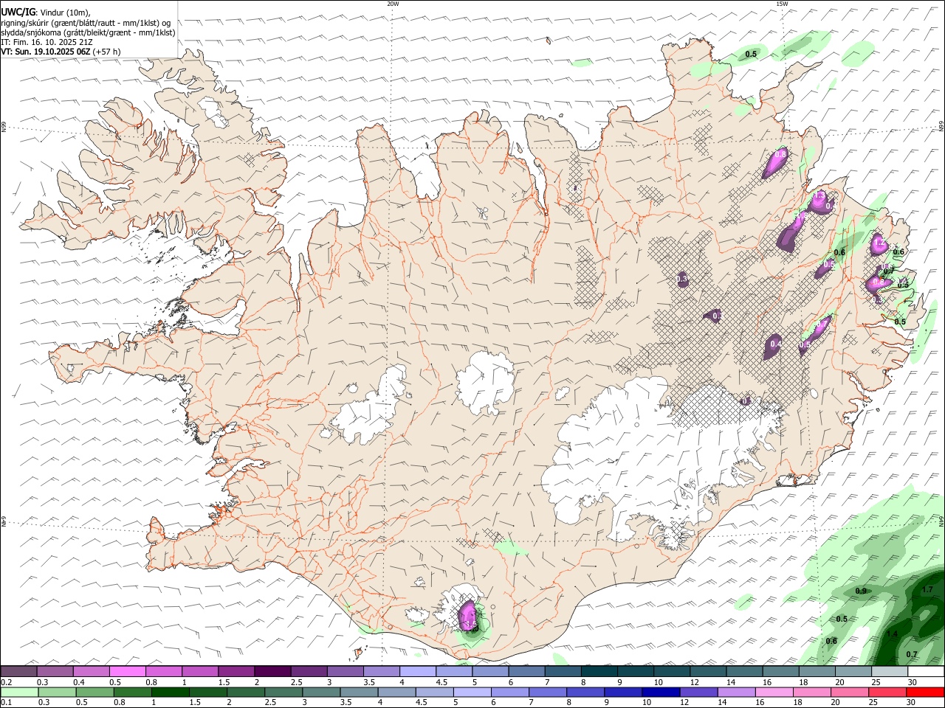This screenshot has width=945, height=708.
Task: Click lower legend swatch between 4.5 and 5
Action: (434, 692)
